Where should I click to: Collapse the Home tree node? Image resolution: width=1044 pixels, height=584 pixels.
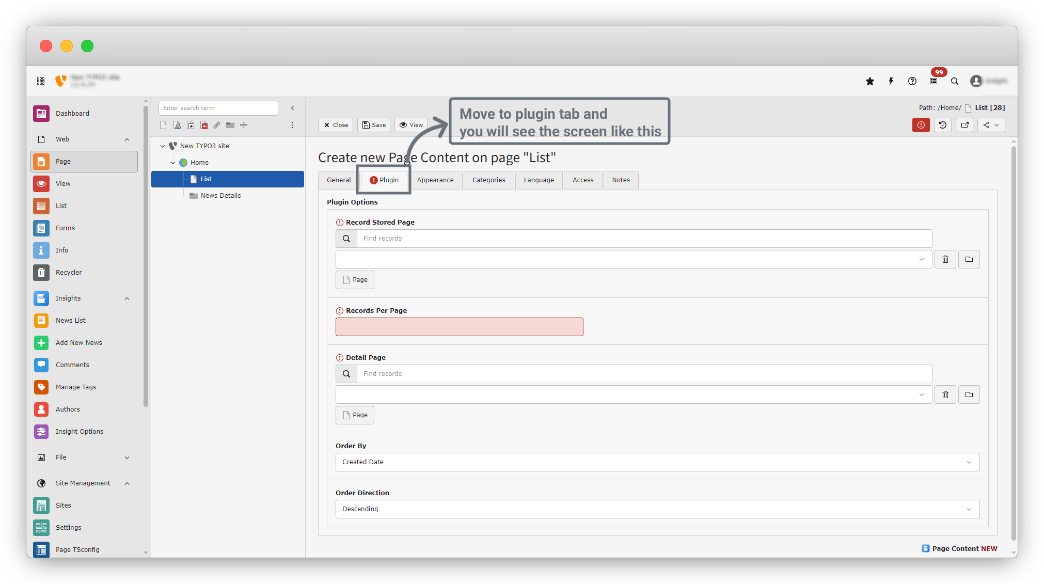point(173,163)
